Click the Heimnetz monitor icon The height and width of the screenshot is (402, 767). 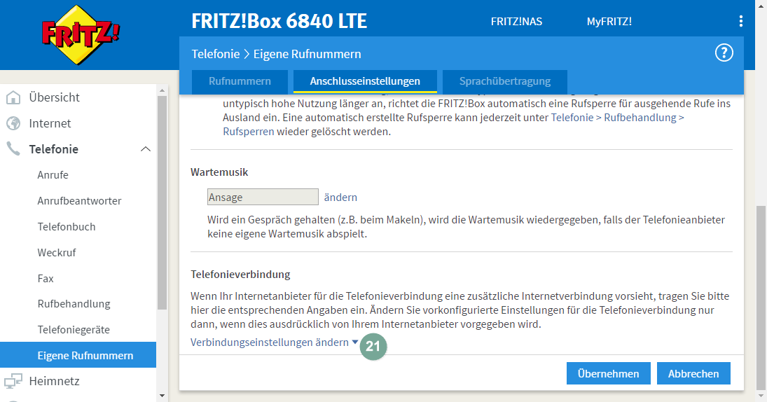[13, 382]
